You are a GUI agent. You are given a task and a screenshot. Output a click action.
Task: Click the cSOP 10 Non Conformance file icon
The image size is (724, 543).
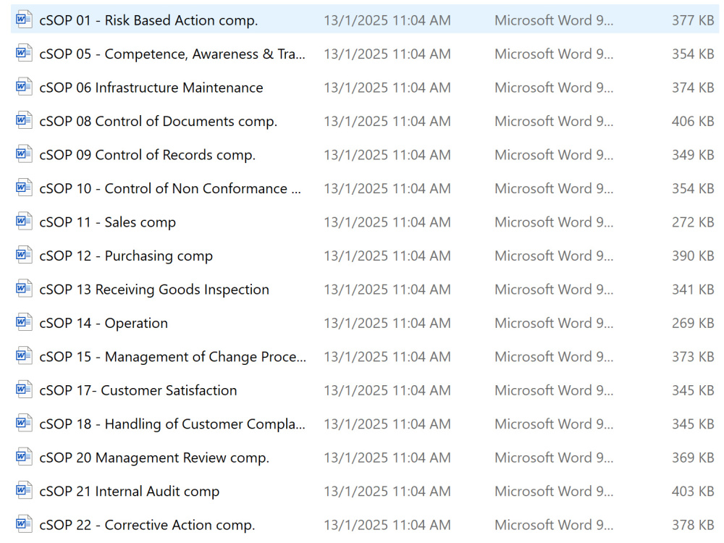click(24, 188)
